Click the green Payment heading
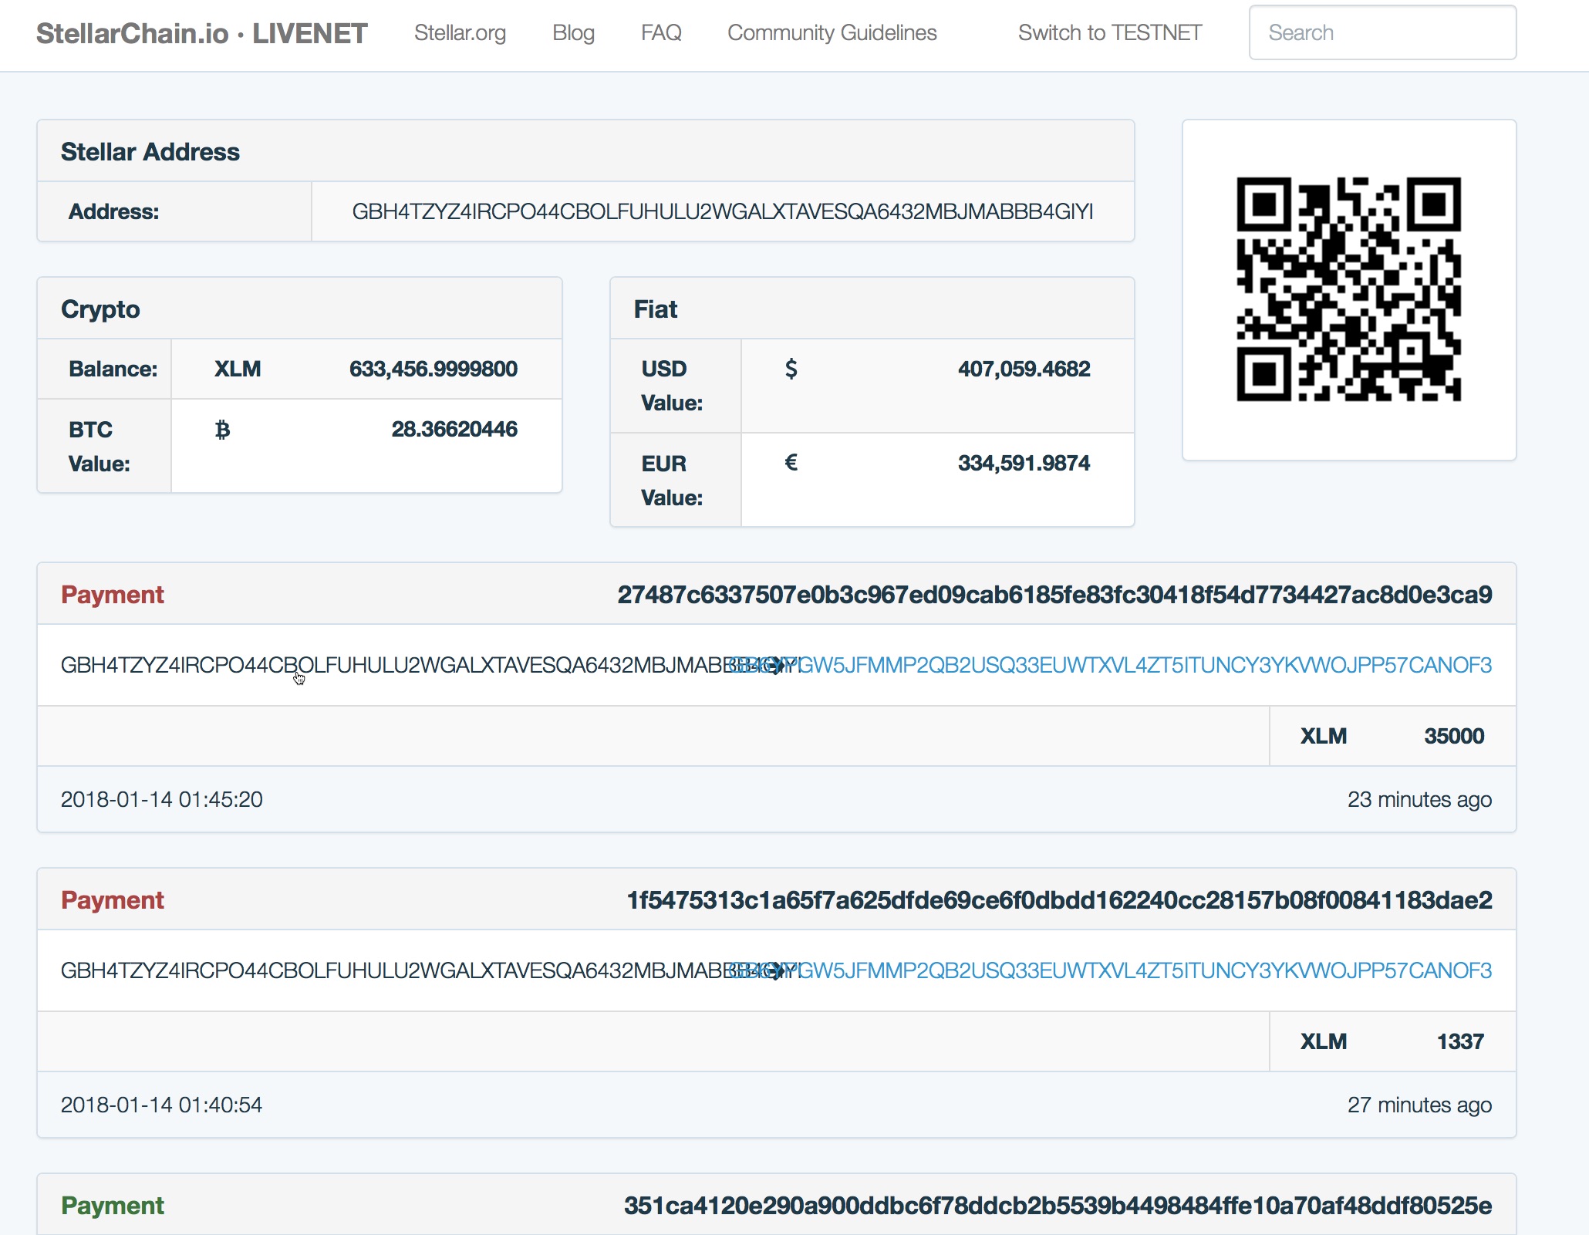Viewport: 1589px width, 1235px height. (113, 1206)
